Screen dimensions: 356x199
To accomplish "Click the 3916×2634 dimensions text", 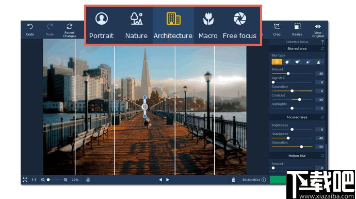I will click(251, 180).
